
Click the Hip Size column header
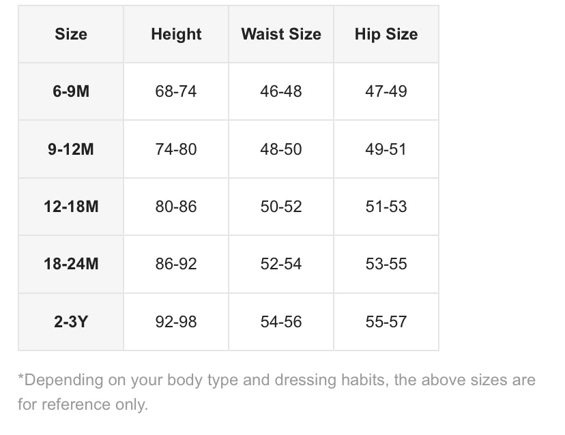[386, 34]
